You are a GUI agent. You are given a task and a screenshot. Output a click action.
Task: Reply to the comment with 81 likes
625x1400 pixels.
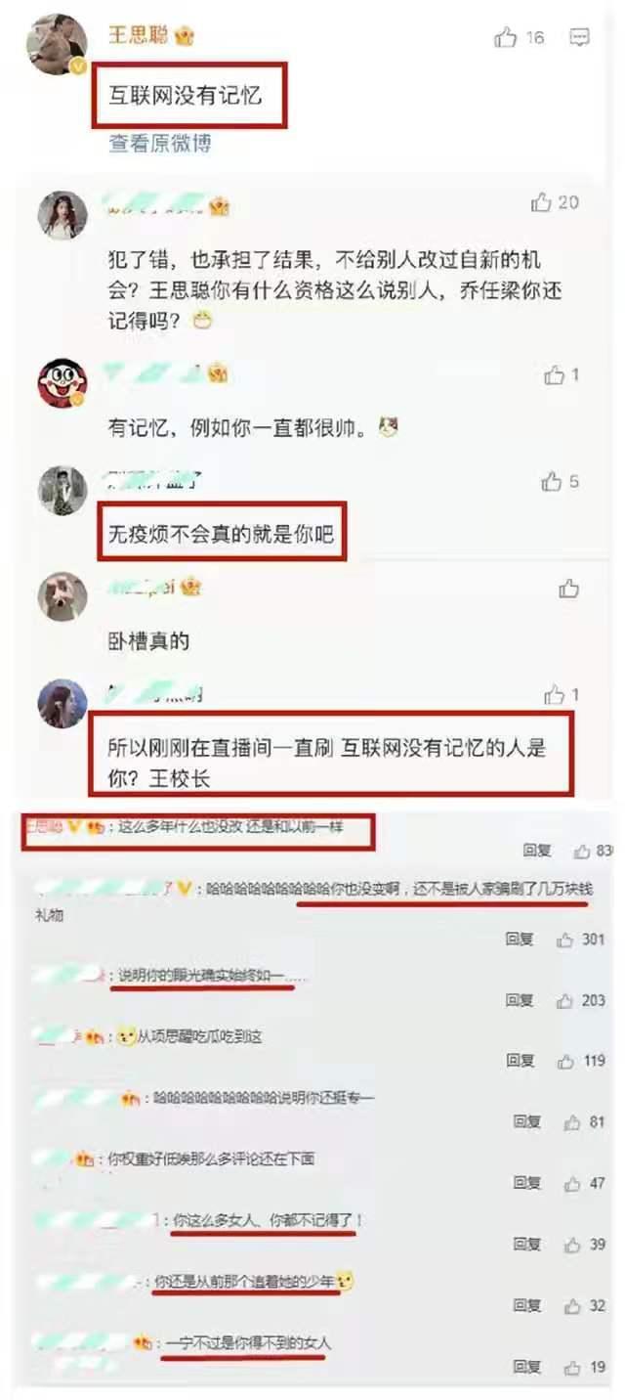527,1122
